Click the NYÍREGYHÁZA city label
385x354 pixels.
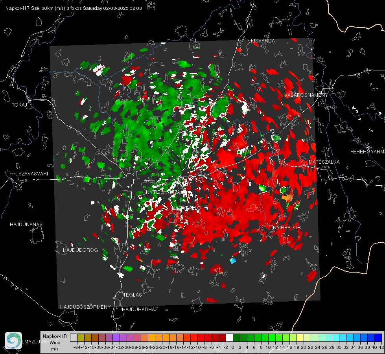(x=164, y=192)
